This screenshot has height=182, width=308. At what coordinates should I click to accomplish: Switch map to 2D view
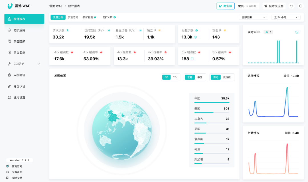[175, 77]
